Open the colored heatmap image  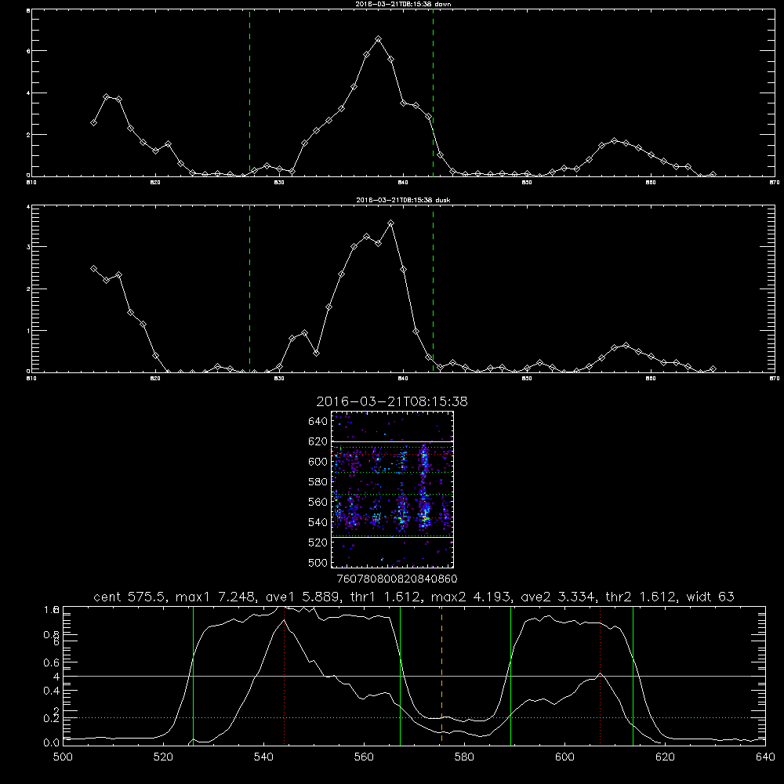click(x=392, y=489)
